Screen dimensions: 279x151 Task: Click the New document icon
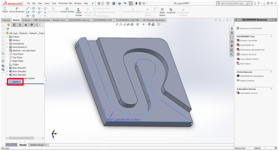[x=103, y=3]
